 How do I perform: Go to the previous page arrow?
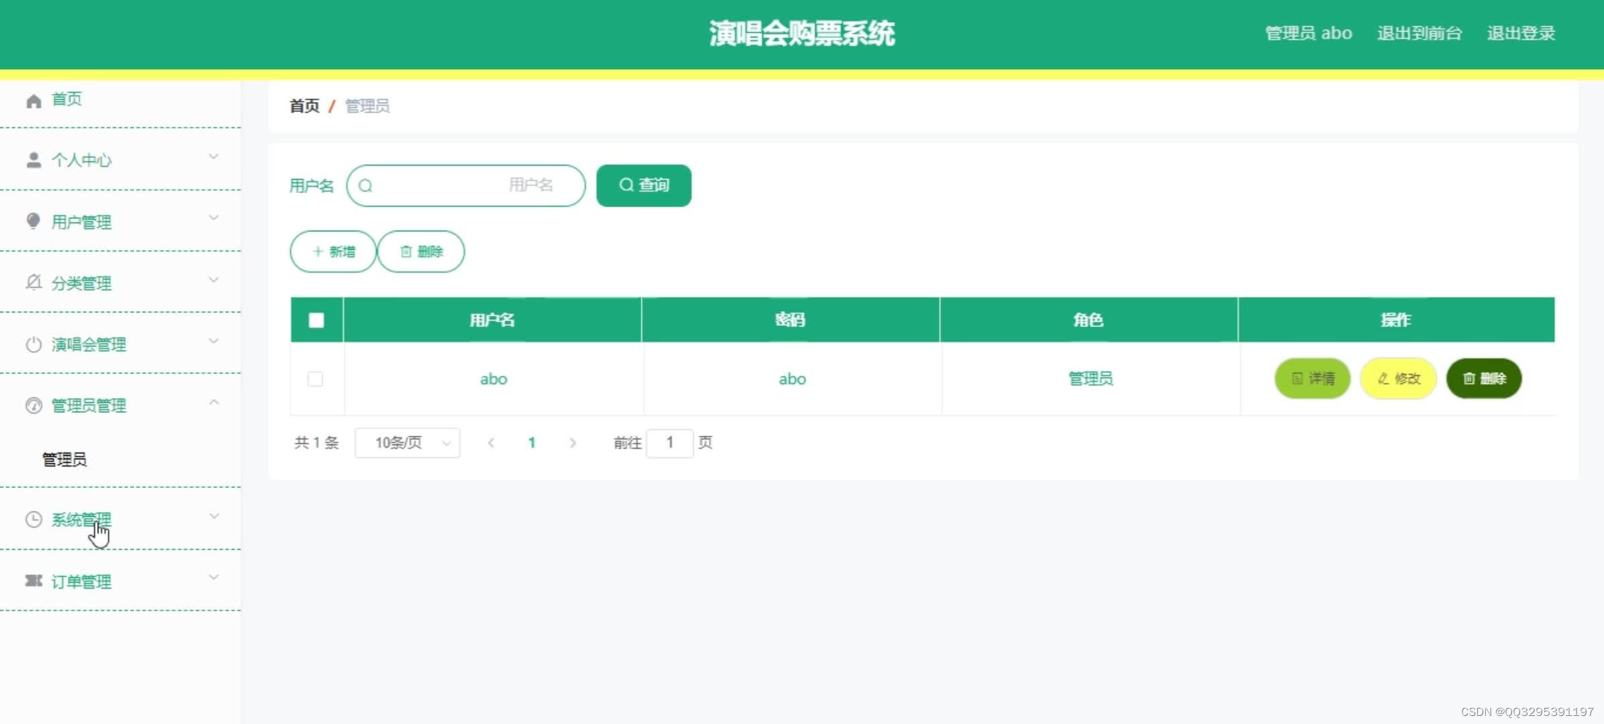coord(491,443)
